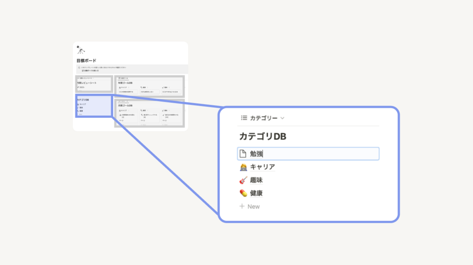Select the 月間ゴールDB block in the thumbnail
The height and width of the screenshot is (265, 473).
point(149,113)
